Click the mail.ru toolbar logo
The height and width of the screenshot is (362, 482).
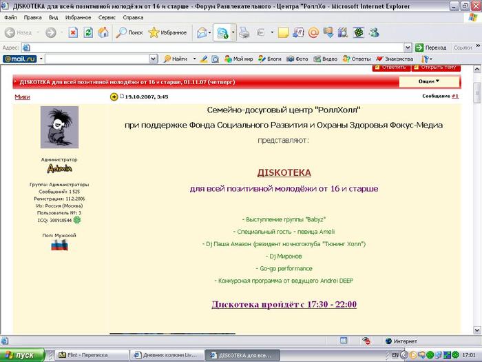click(x=20, y=59)
